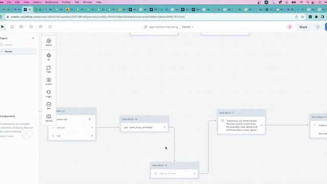The height and width of the screenshot is (184, 327).
Task: Click the sticky note tool icon
Action: pyautogui.click(x=12, y=27)
